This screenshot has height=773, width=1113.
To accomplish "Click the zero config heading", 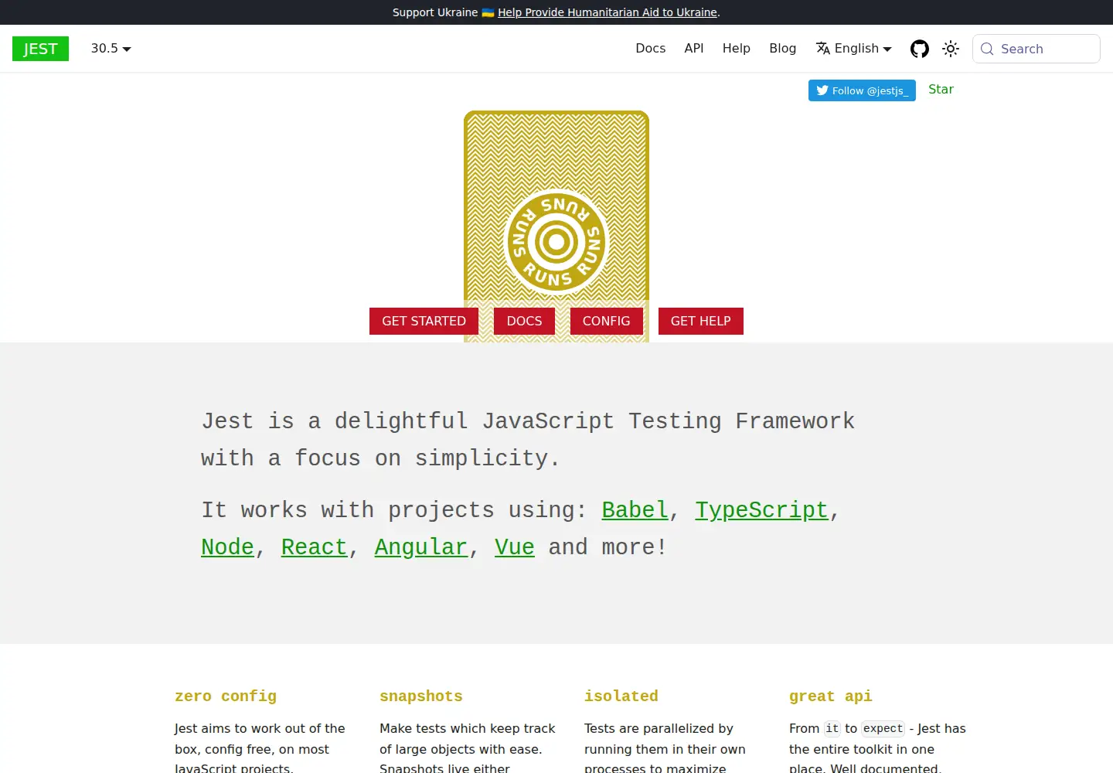I will click(x=226, y=696).
